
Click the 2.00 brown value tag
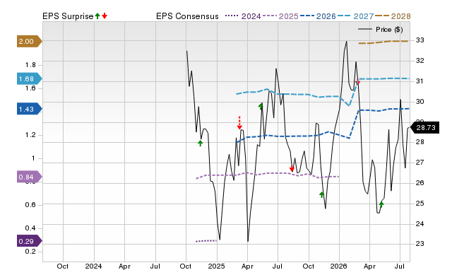30,42
